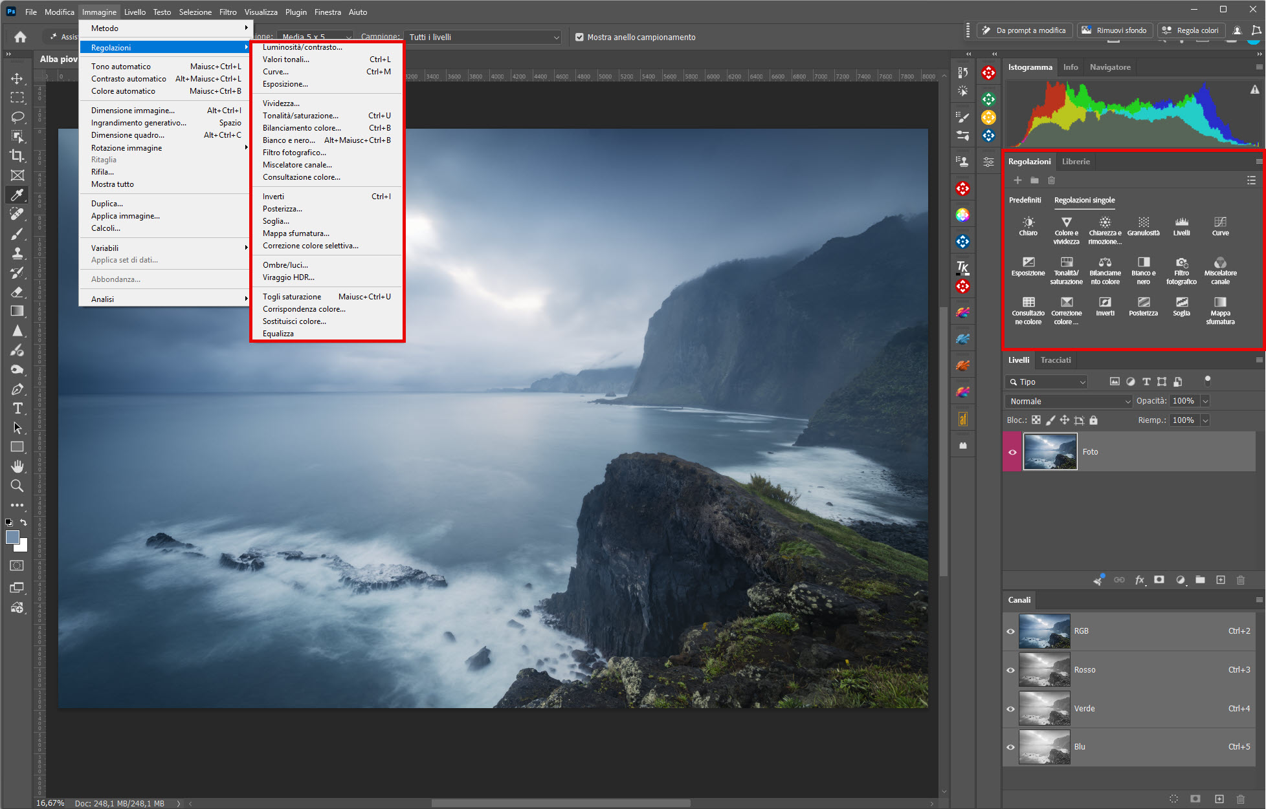Select the Crop tool

pos(17,156)
